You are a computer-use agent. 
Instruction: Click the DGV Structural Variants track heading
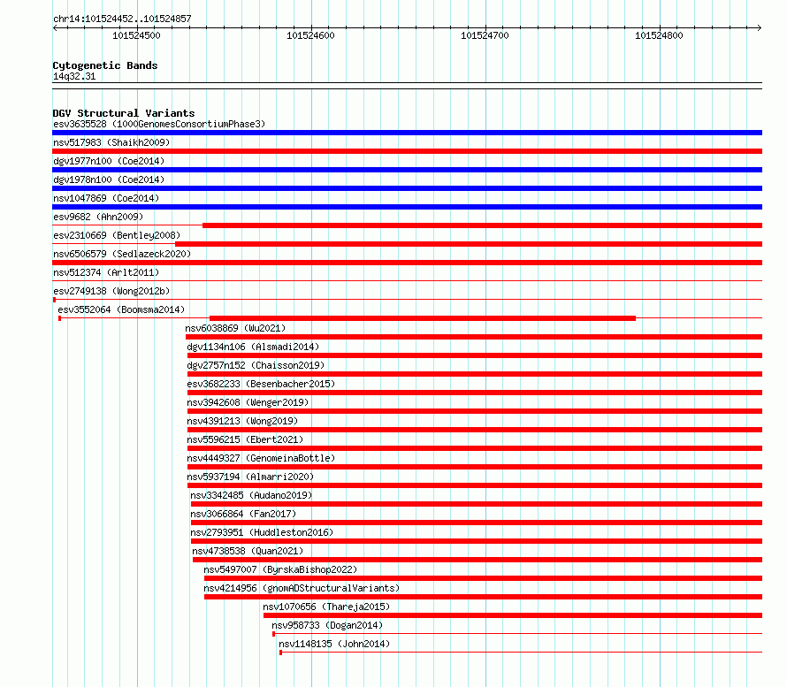[124, 113]
